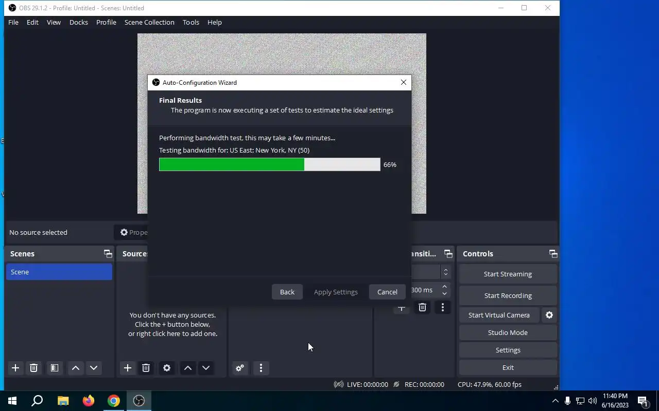The height and width of the screenshot is (411, 659).
Task: Open notification center icon
Action: [643, 401]
